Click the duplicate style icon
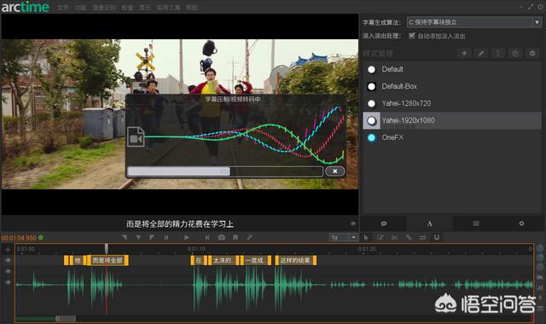Viewport: 546px width, 324px height. click(515, 53)
